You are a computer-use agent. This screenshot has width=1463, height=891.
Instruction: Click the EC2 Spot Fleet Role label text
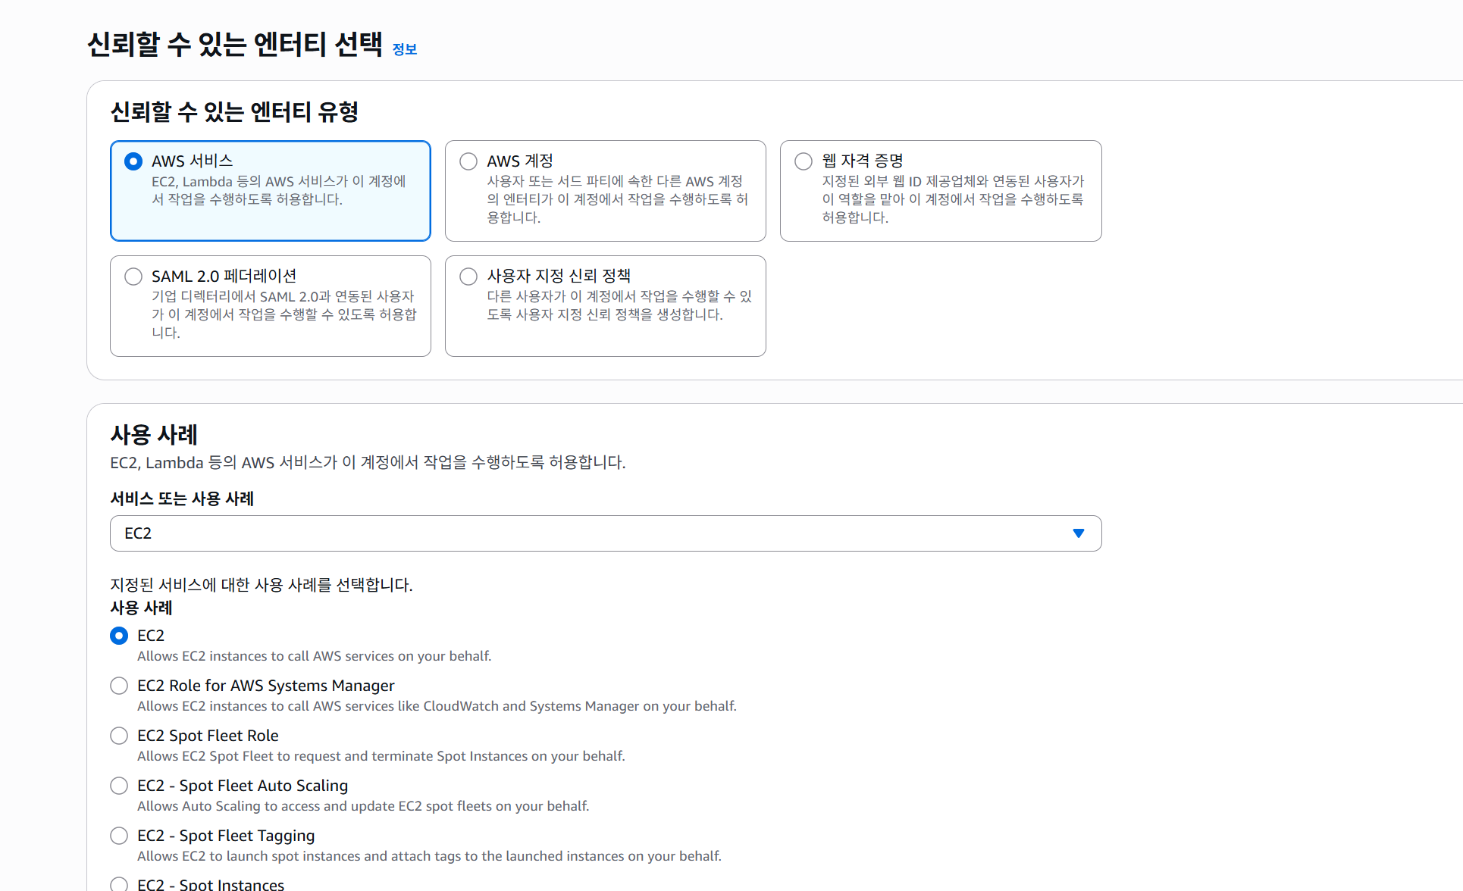[x=208, y=736]
